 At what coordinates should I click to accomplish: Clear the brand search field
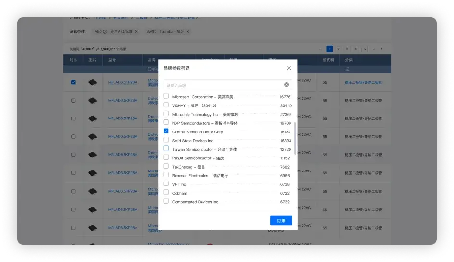coord(286,85)
